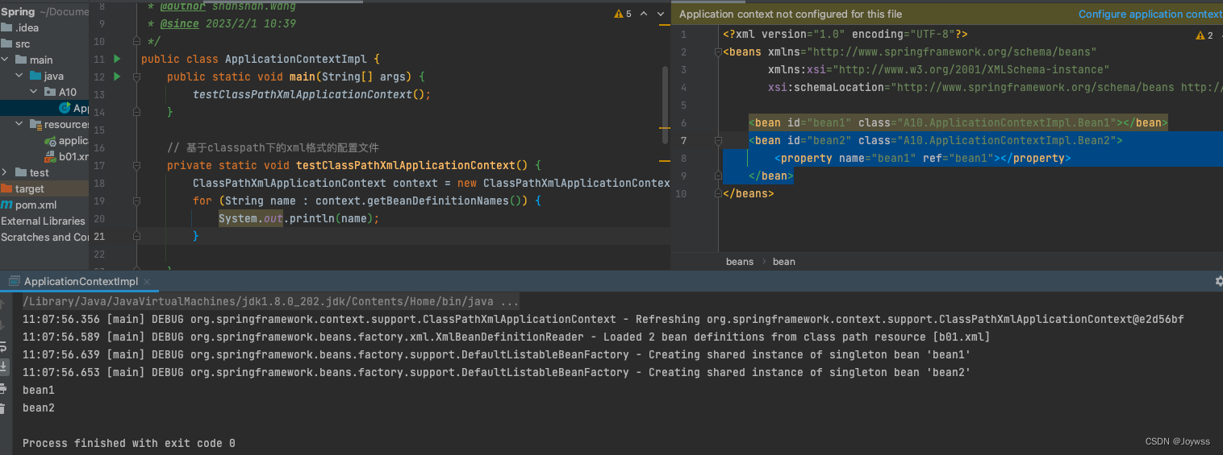Click line number 18 in Java gutter

[x=99, y=183]
